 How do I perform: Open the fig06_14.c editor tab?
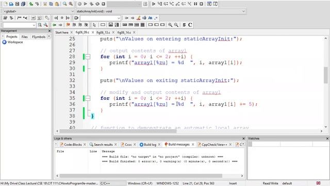pos(124,32)
